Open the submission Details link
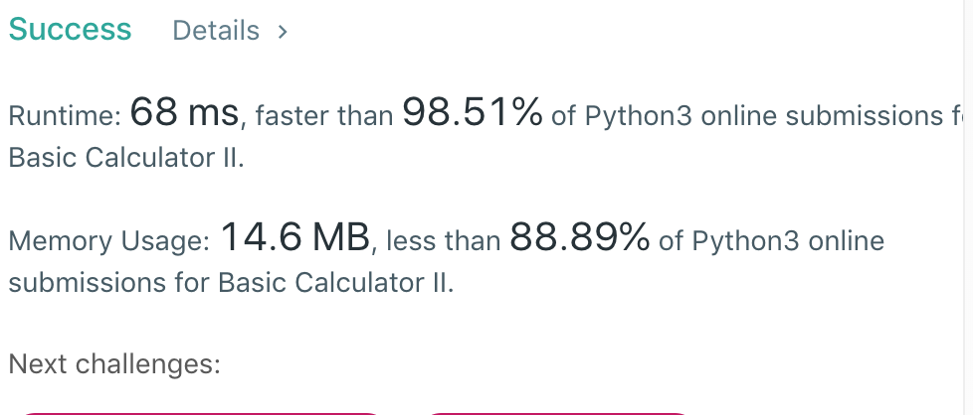Screen dimensions: 973x415 [x=216, y=31]
